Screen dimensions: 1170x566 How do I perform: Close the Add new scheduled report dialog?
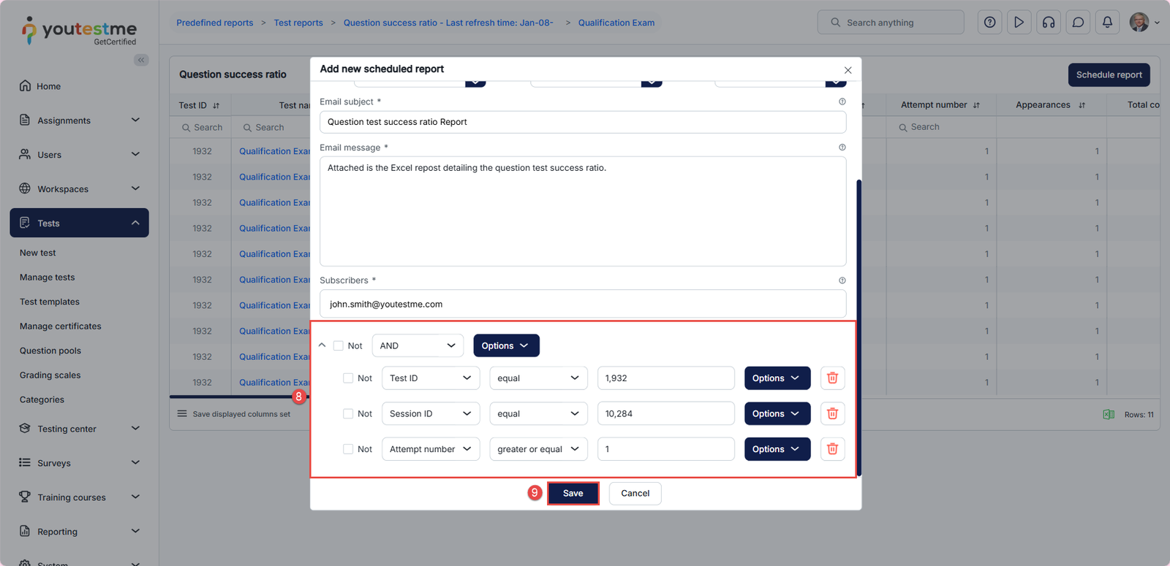[848, 70]
